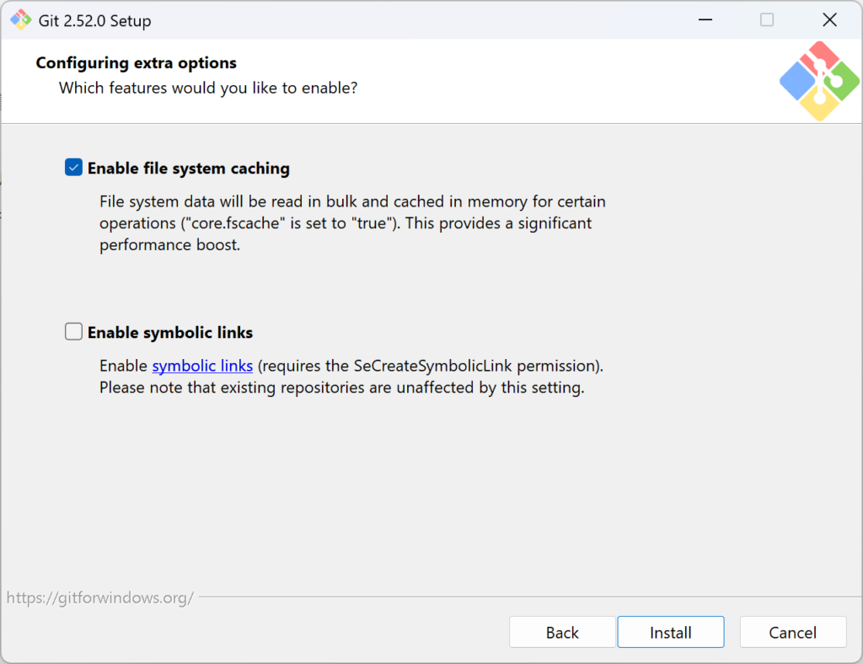Viewport: 863px width, 664px height.
Task: Uncheck the file system caching checkbox
Action: pyautogui.click(x=74, y=168)
